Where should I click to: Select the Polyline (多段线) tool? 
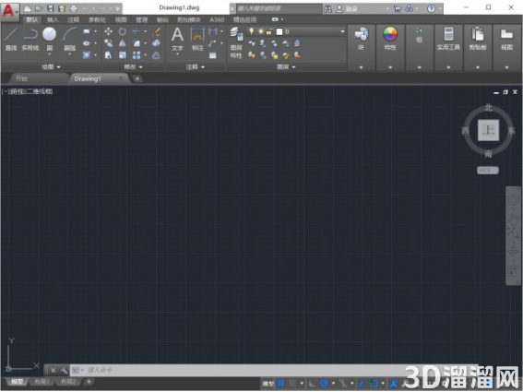(30, 40)
